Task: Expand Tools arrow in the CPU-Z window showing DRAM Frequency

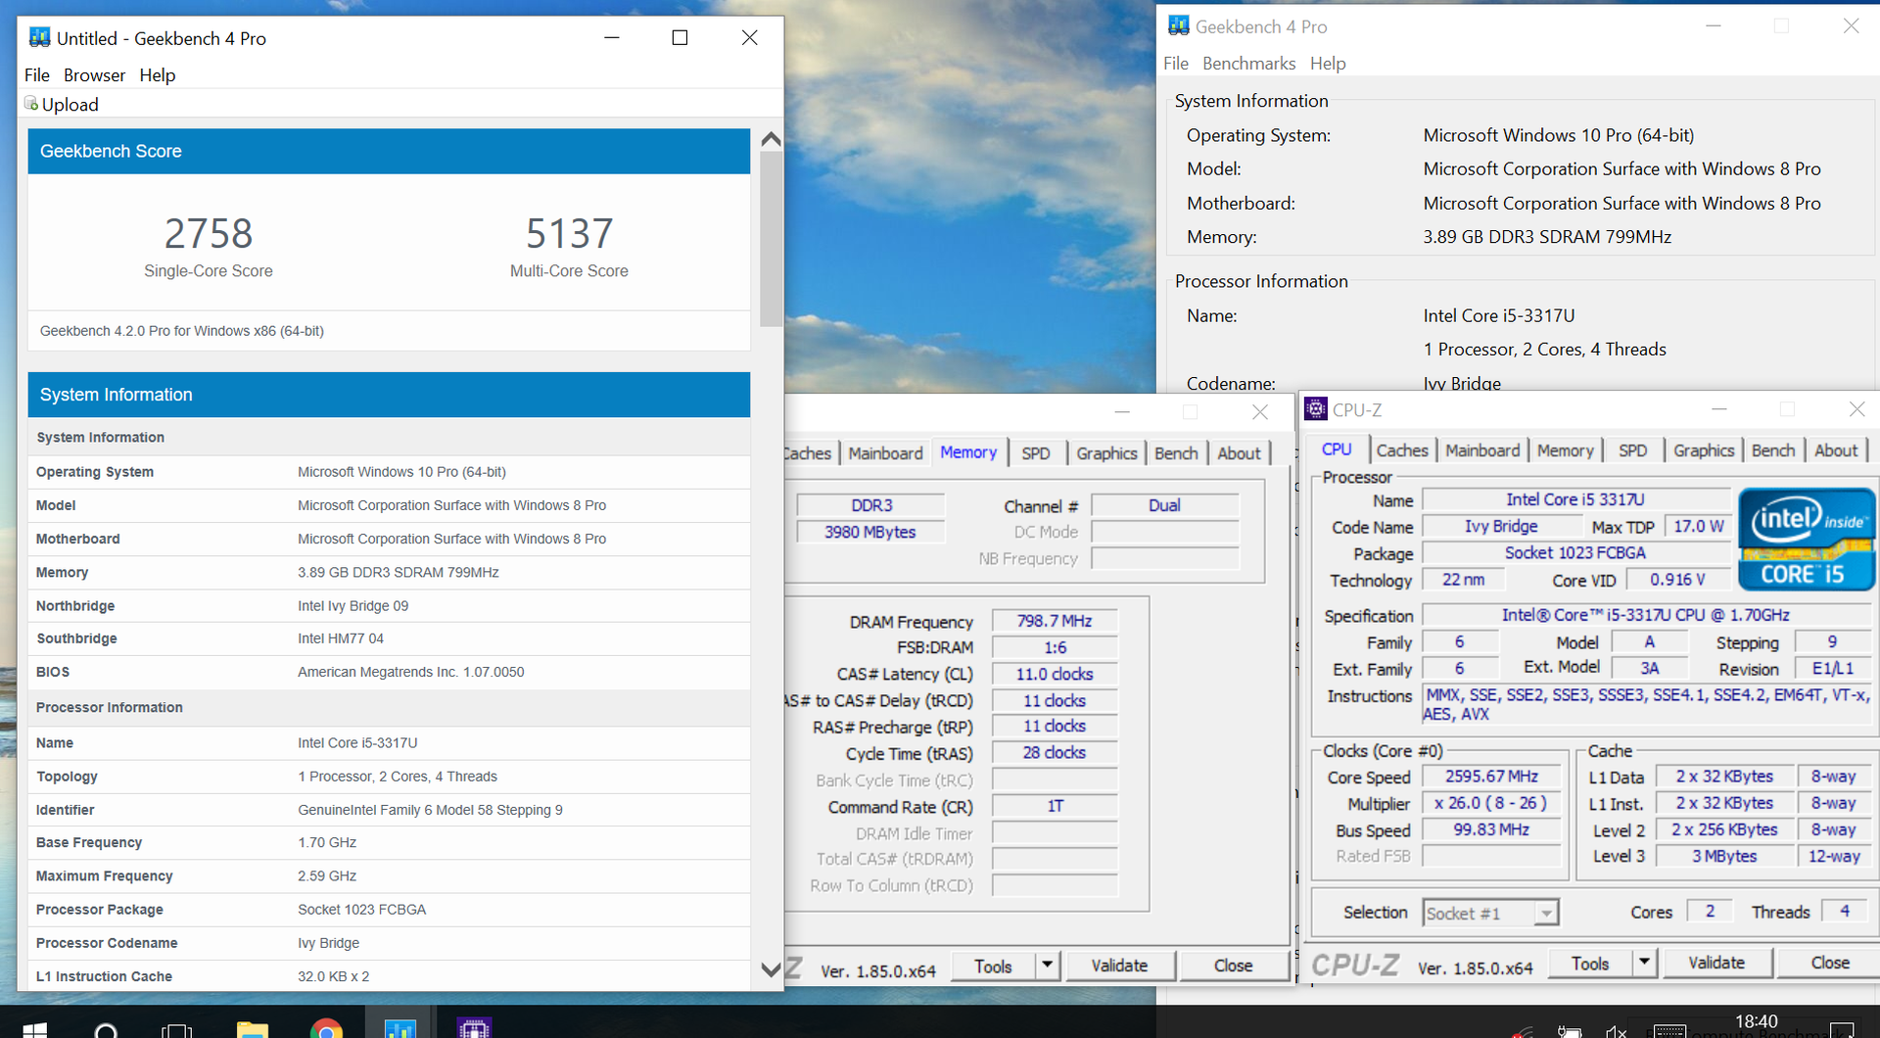Action: click(x=1047, y=966)
